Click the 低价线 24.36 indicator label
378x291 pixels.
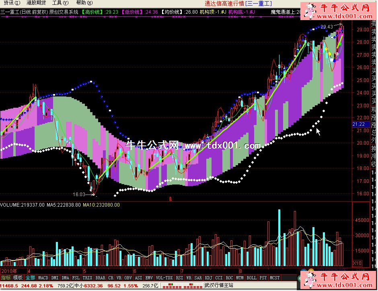pos(140,12)
